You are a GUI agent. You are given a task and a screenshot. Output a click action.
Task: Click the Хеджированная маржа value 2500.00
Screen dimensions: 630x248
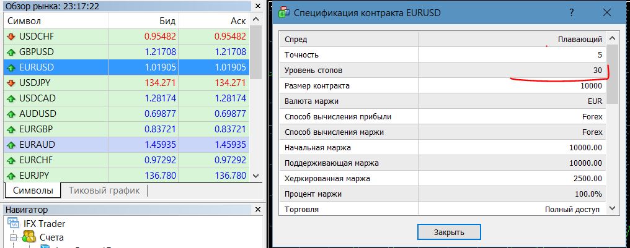588,179
